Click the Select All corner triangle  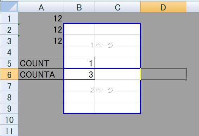pos(9,7)
